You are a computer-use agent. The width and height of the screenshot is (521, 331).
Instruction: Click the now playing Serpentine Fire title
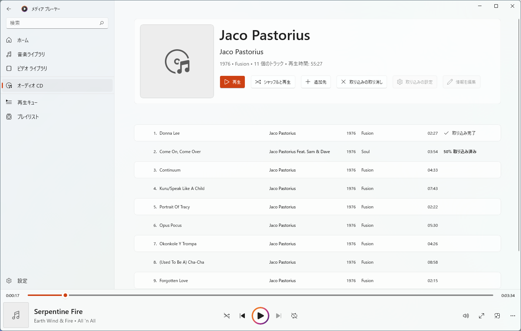58,312
